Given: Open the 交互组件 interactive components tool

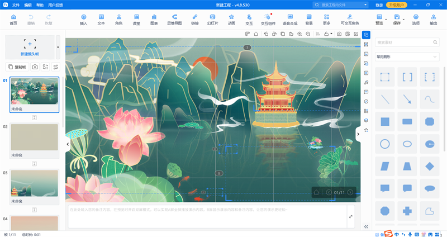Looking at the screenshot, I should pos(268,20).
